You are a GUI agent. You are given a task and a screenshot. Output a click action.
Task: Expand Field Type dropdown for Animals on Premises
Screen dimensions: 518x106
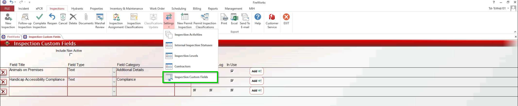[x=114, y=72]
